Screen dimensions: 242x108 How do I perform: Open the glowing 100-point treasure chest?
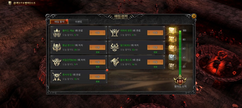click(x=173, y=30)
